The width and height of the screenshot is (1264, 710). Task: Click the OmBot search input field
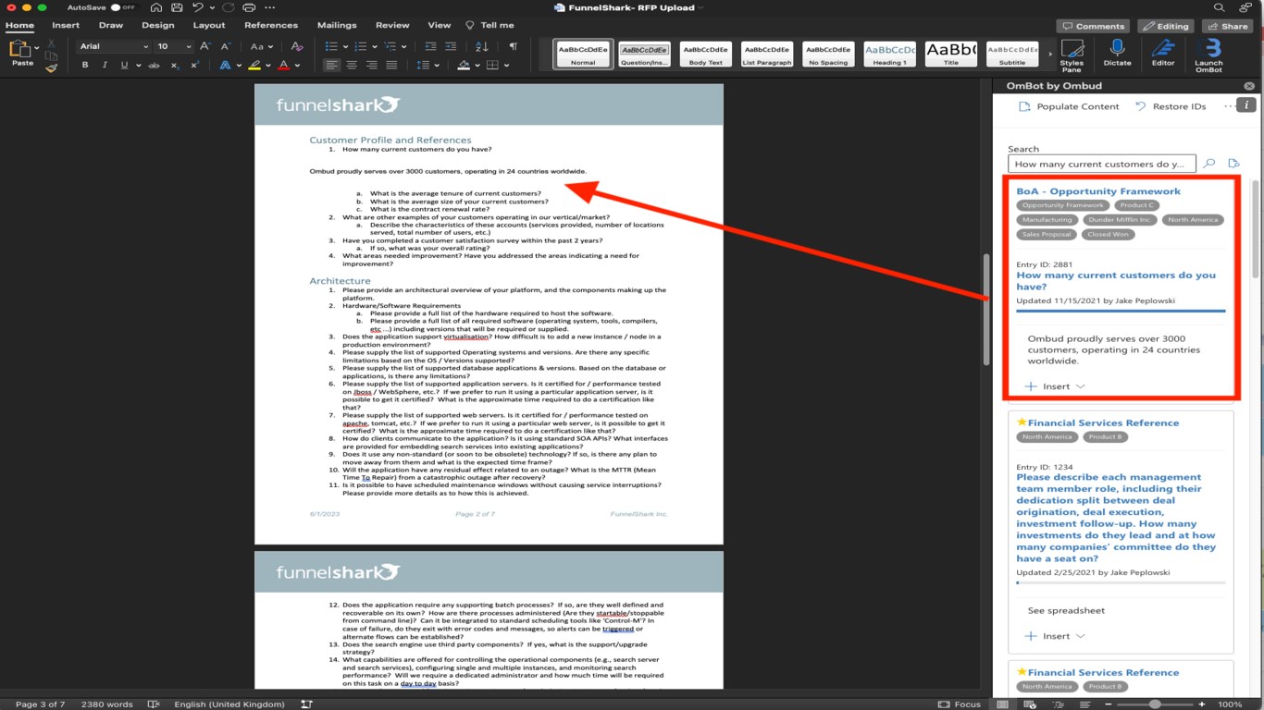(x=1101, y=164)
